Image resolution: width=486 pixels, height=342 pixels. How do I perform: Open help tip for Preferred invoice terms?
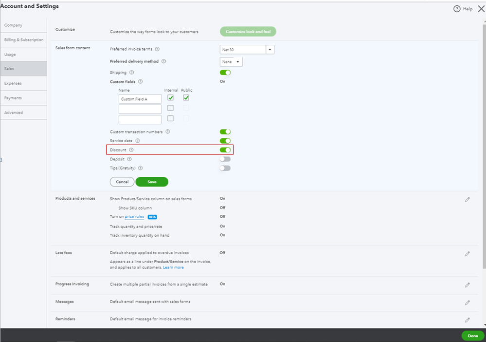click(157, 49)
